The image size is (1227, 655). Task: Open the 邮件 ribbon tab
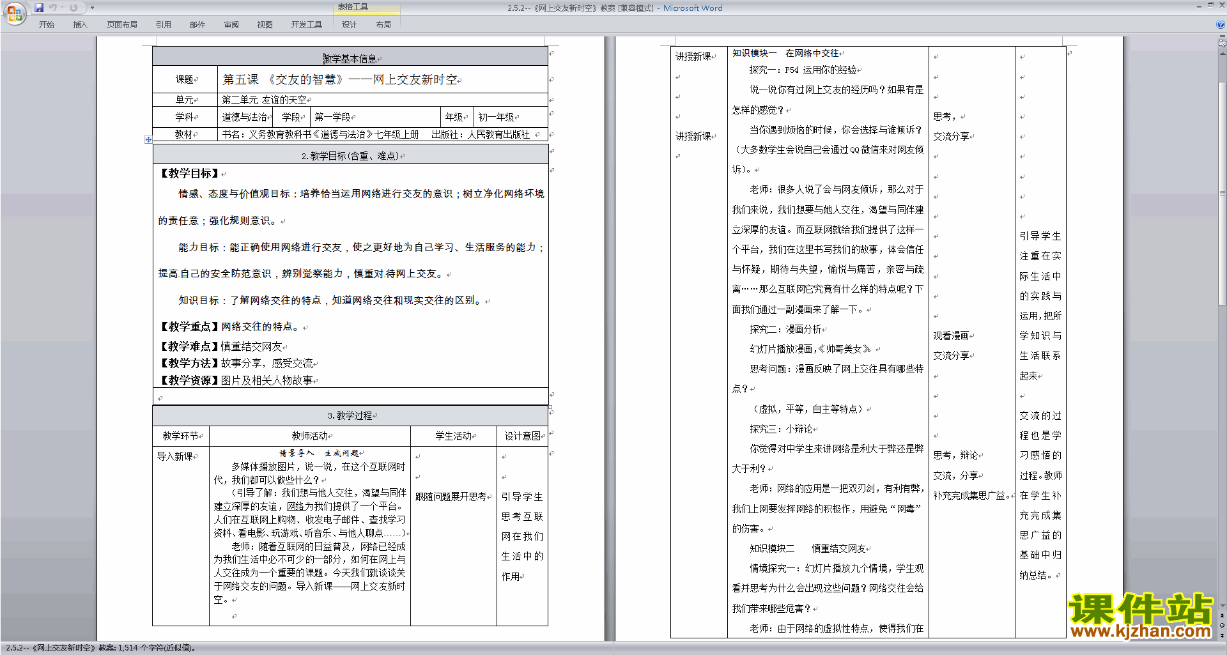[197, 25]
